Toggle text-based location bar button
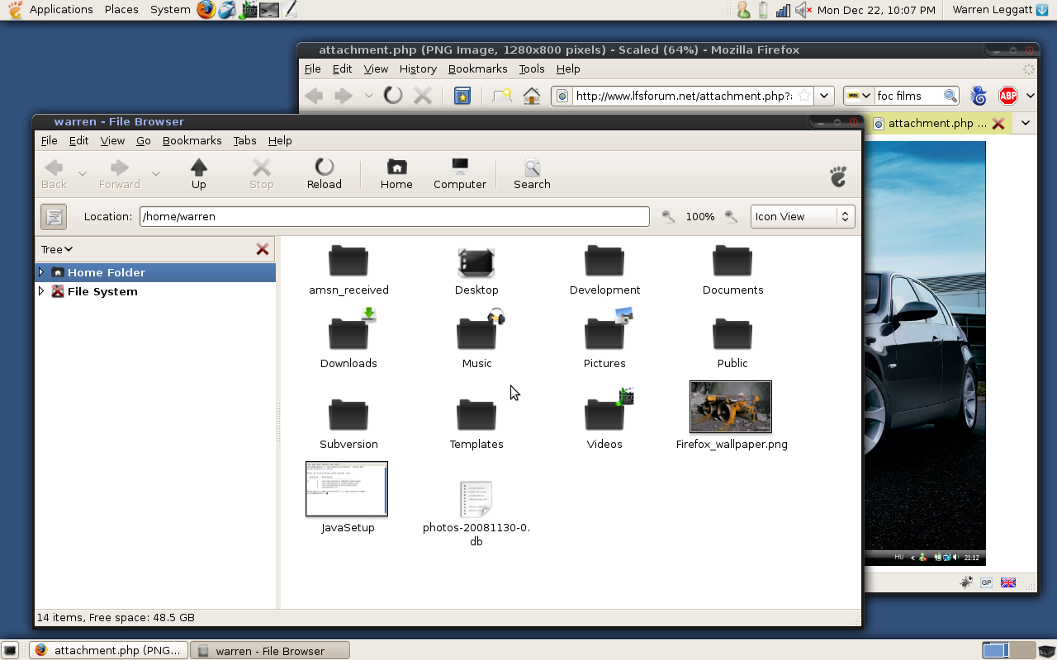The height and width of the screenshot is (660, 1057). (54, 216)
